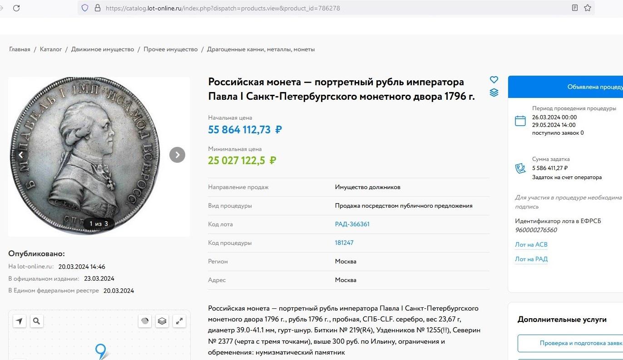The height and width of the screenshot is (360, 623).
Task: Click the browser reload button
Action: 16,8
